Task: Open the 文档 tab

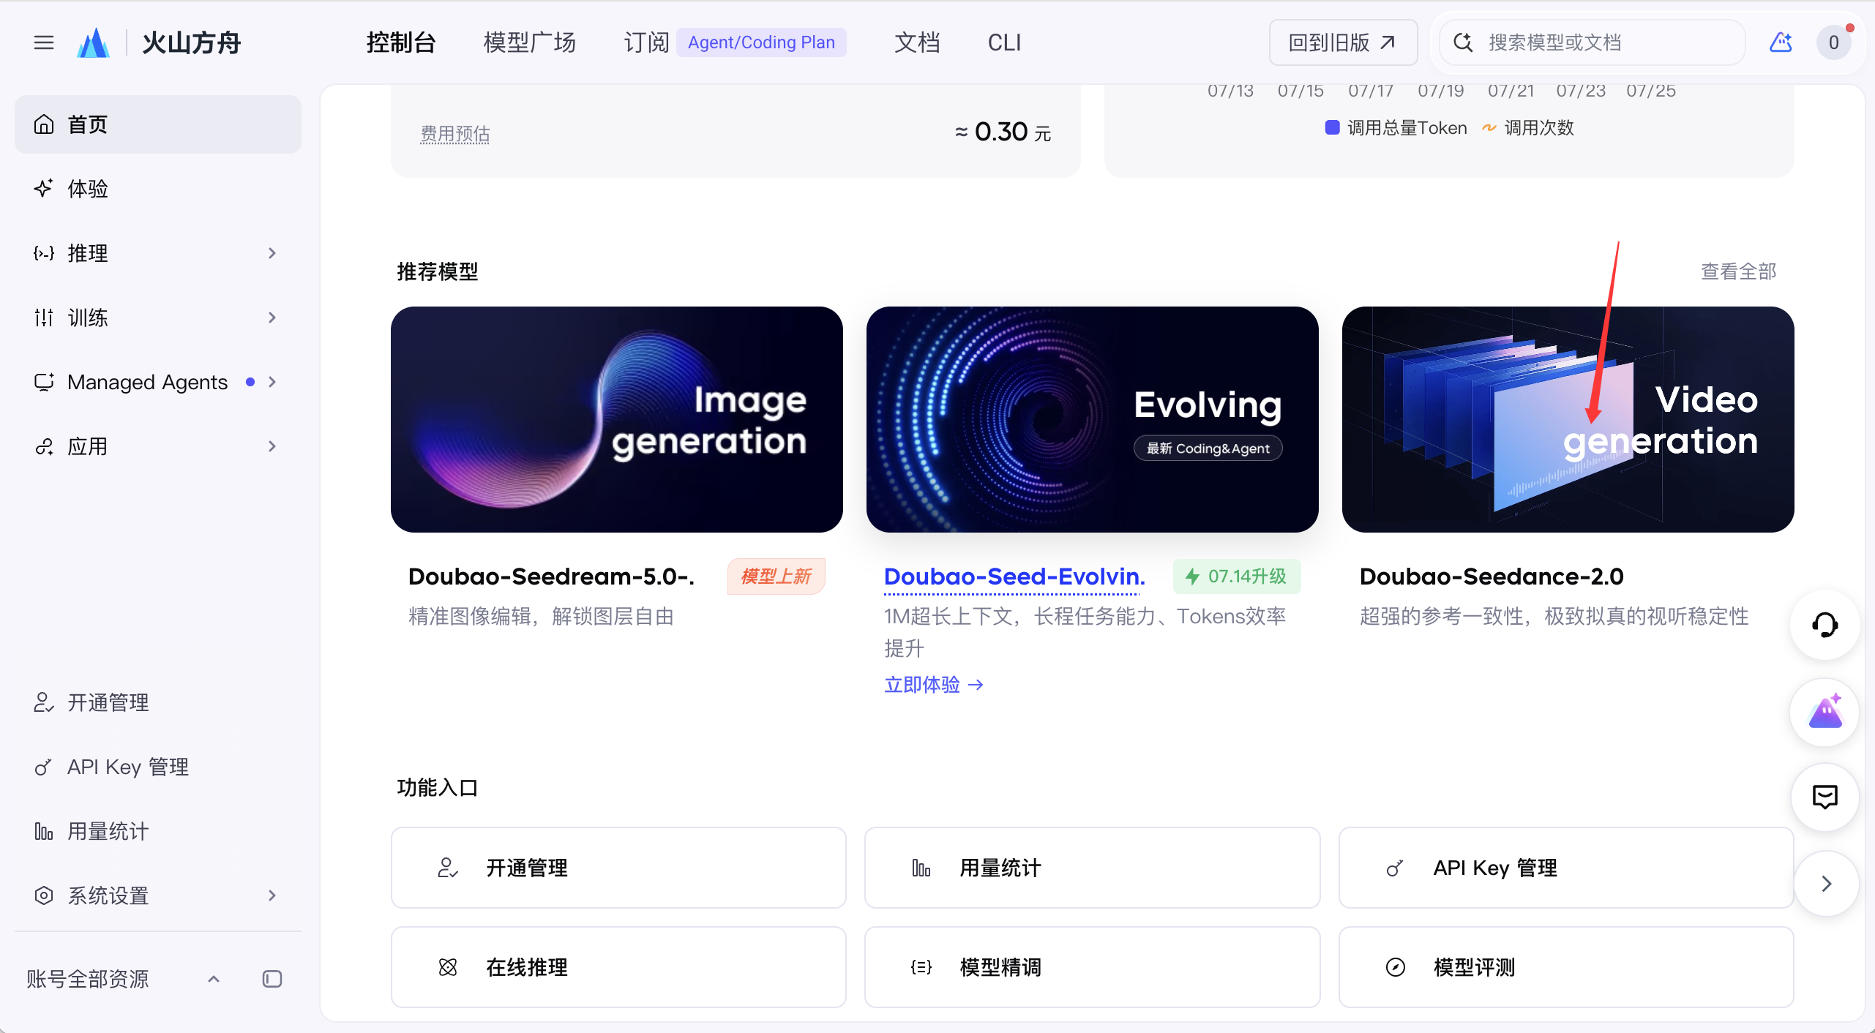Action: 916,42
